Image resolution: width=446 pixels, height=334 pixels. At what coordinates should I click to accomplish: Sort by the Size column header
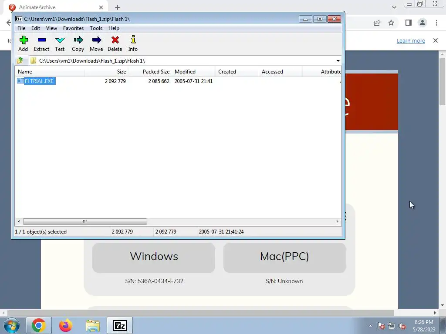(106, 72)
